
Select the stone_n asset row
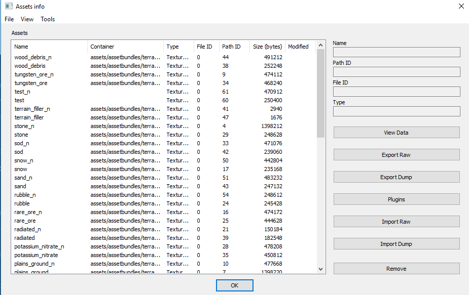point(164,126)
